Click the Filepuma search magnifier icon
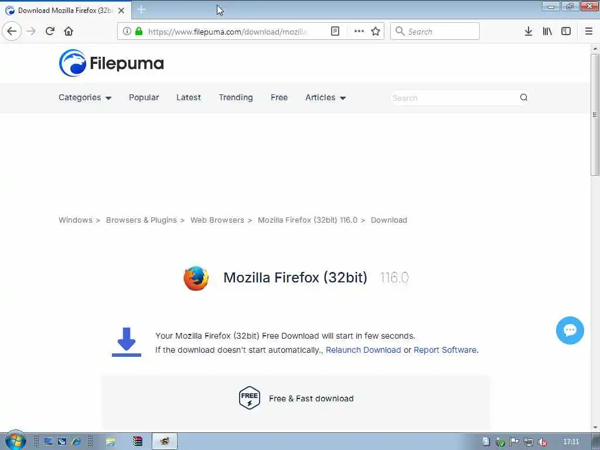 [x=523, y=98]
